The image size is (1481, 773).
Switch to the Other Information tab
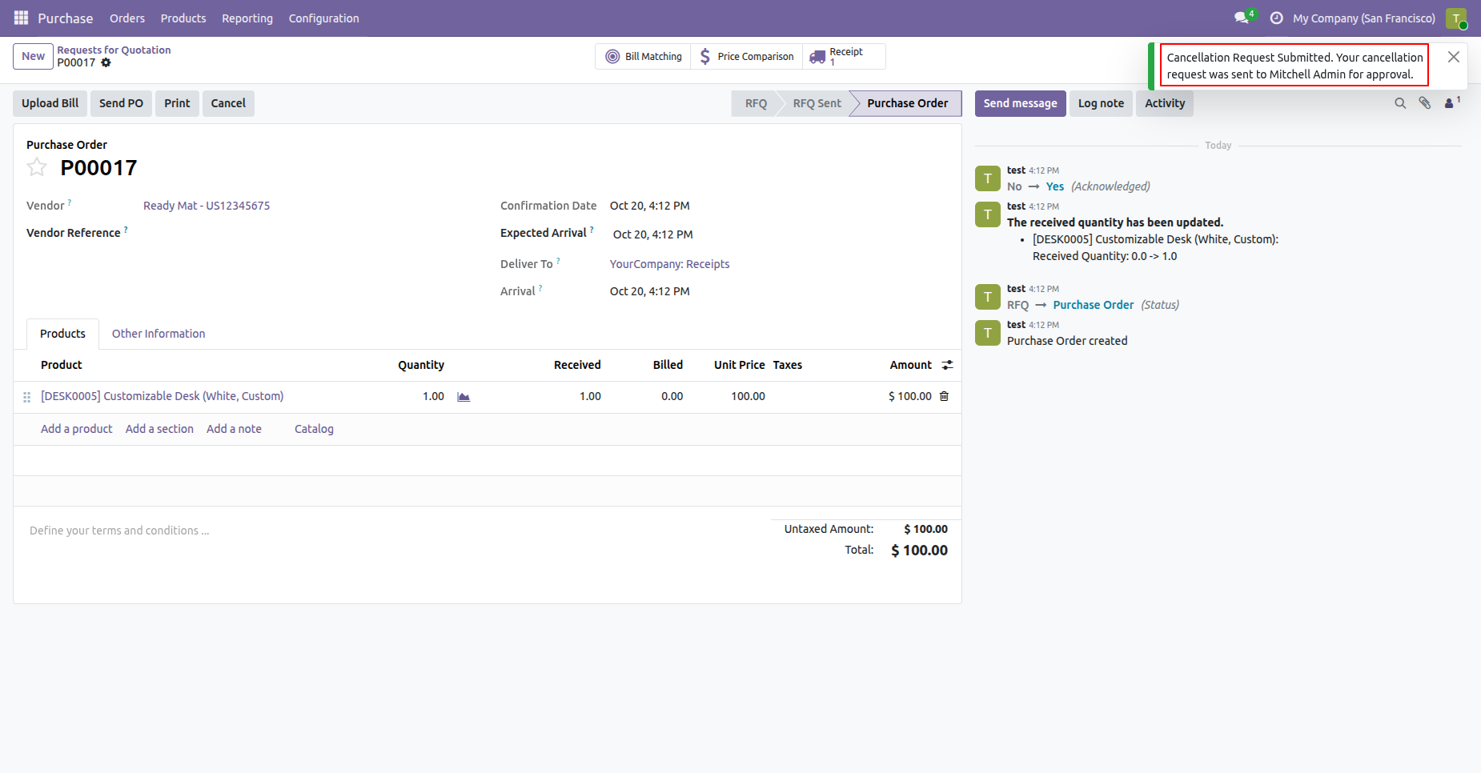coord(159,334)
